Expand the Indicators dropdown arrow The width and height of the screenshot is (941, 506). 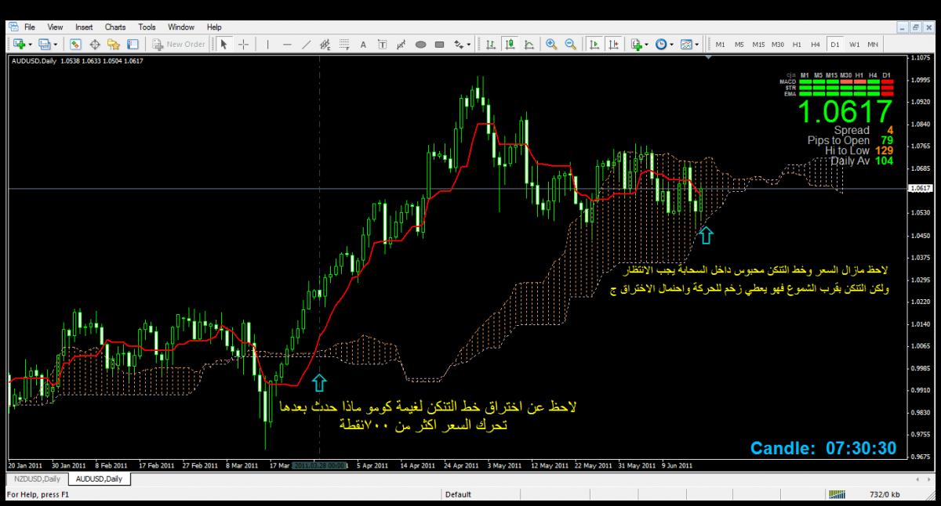(647, 45)
